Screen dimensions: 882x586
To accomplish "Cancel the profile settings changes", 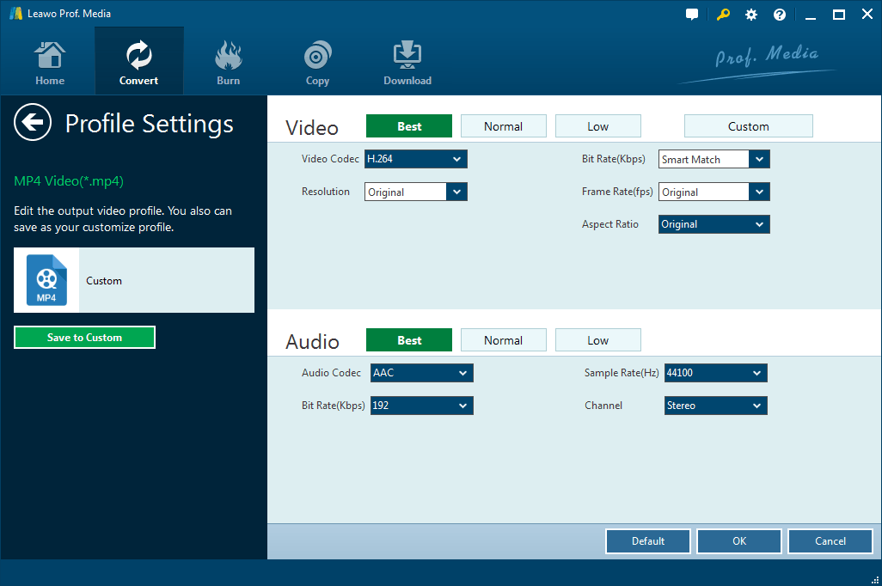I will (x=830, y=541).
